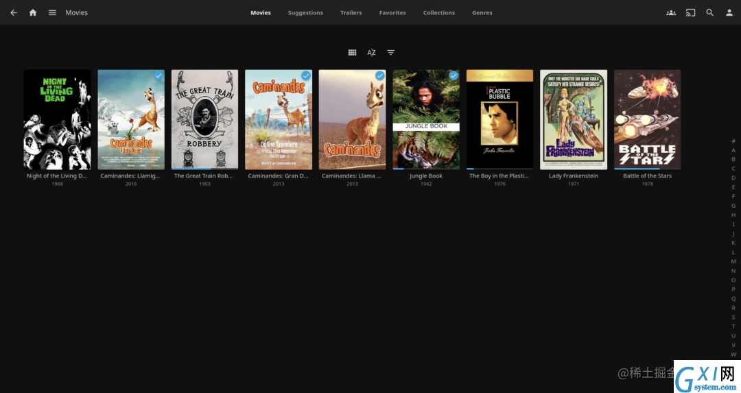Open The Great Train Robbery poster
The width and height of the screenshot is (741, 393).
pyautogui.click(x=204, y=119)
